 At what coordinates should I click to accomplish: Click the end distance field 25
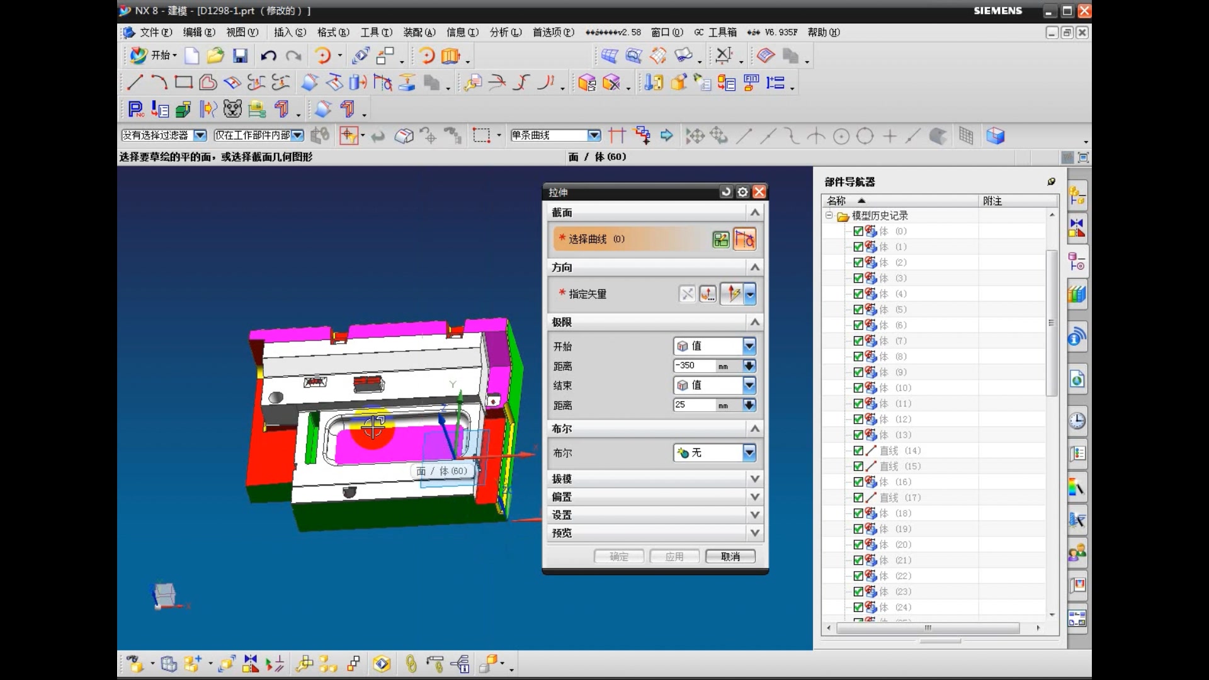pyautogui.click(x=694, y=405)
